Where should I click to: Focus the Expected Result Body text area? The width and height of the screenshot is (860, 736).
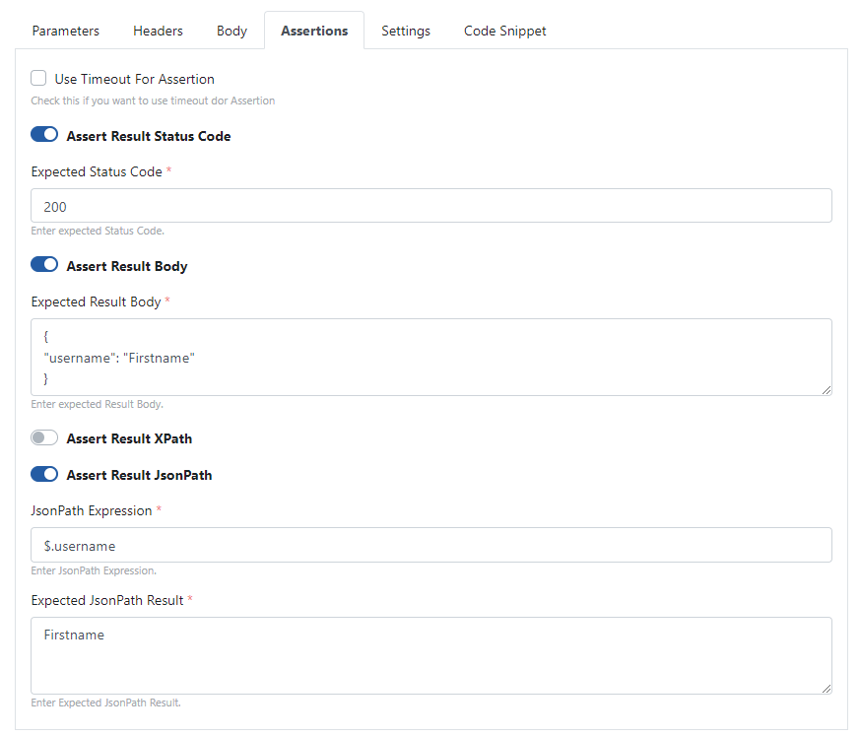point(430,357)
